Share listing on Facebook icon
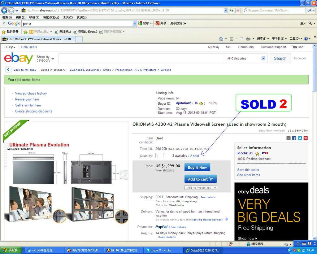Viewport: 317px width, 254px height. (294, 138)
